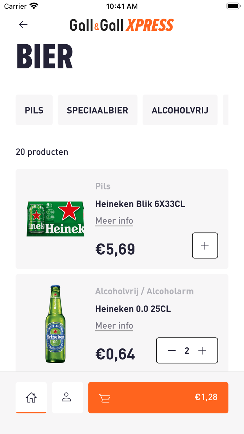Open the shopping cart showing €1,28
Screen dimensions: 244x434
pyautogui.click(x=158, y=397)
